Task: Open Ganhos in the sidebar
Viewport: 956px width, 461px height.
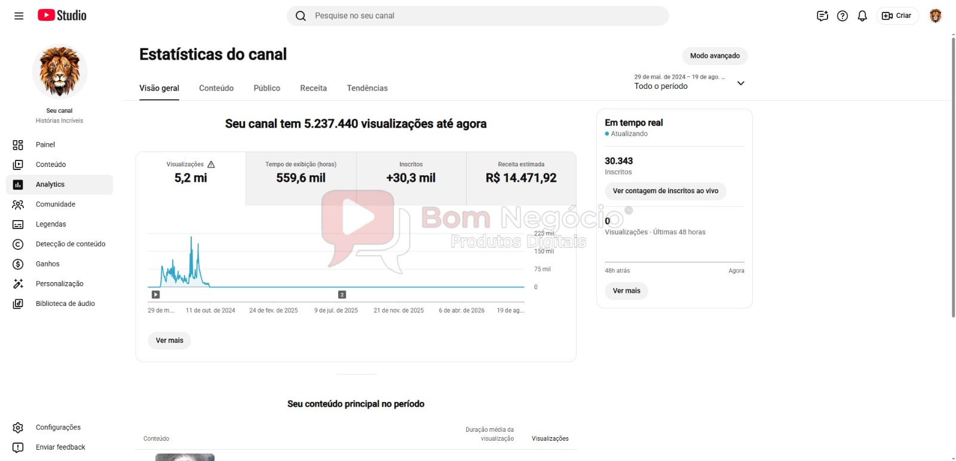Action: [60, 264]
